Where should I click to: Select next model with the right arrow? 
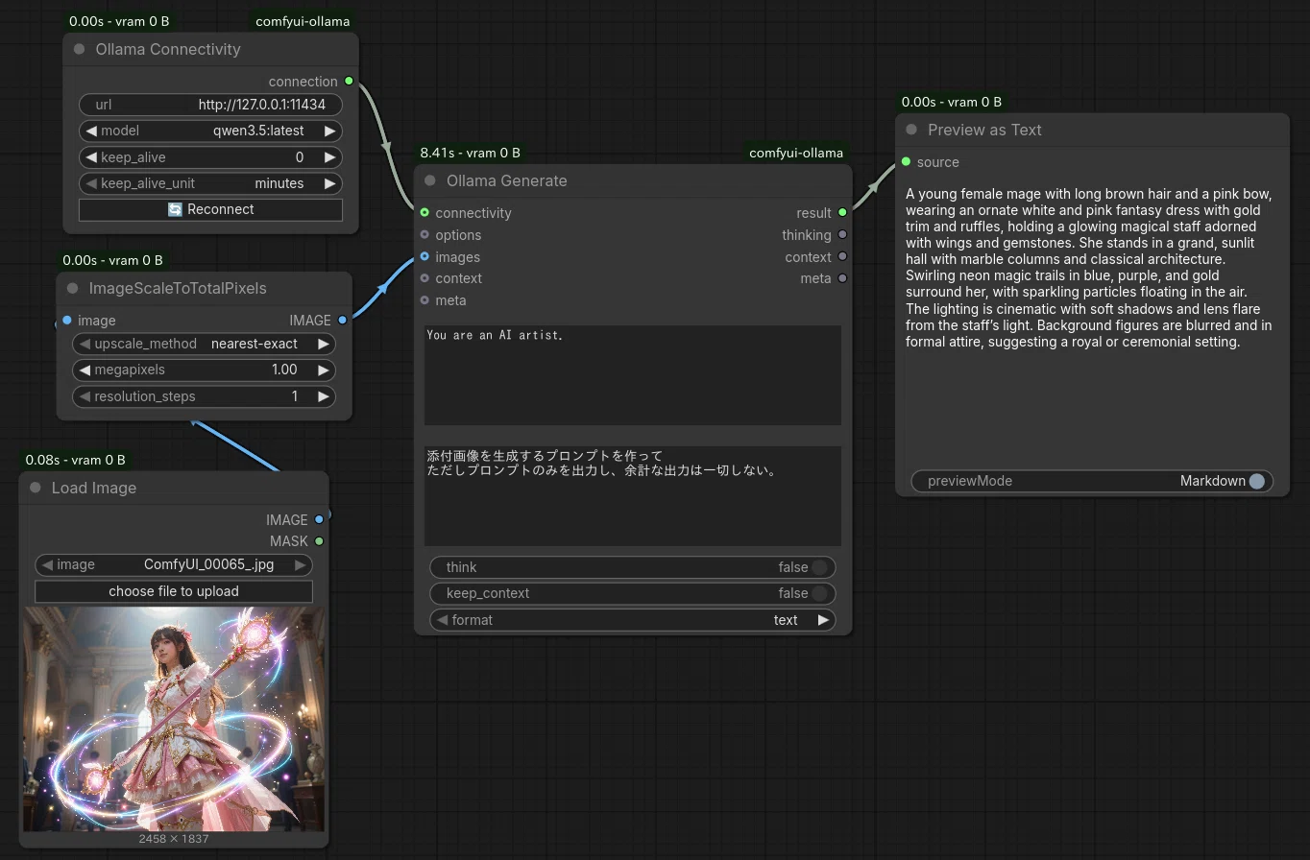pyautogui.click(x=329, y=131)
